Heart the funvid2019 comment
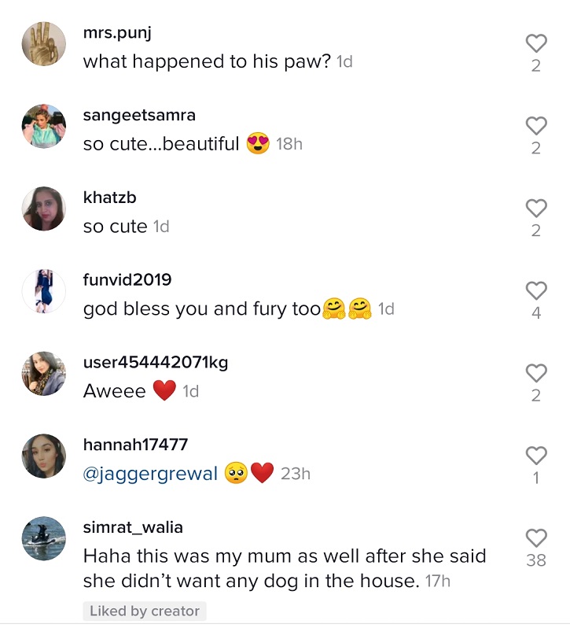This screenshot has width=570, height=639. [536, 290]
